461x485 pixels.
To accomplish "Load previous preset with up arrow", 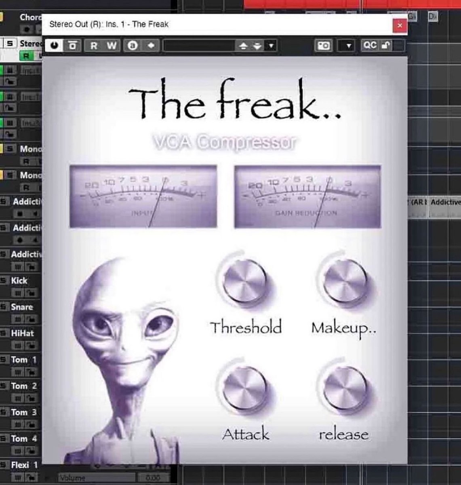I will [x=243, y=46].
